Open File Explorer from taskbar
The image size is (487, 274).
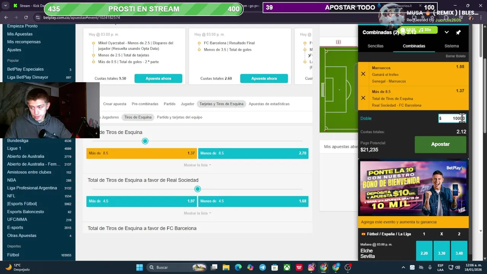pyautogui.click(x=226, y=267)
